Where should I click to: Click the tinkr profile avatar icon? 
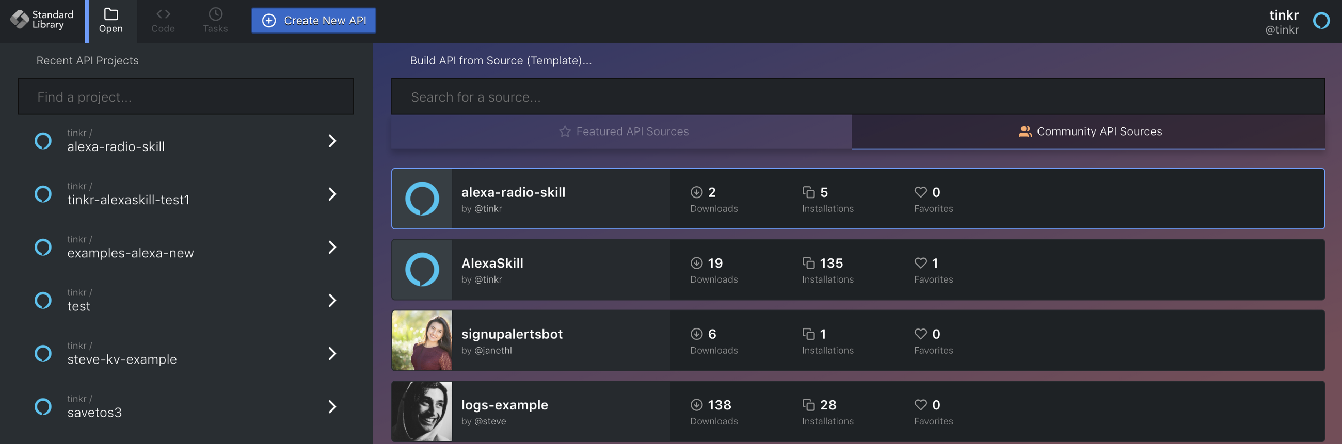[x=1321, y=21]
